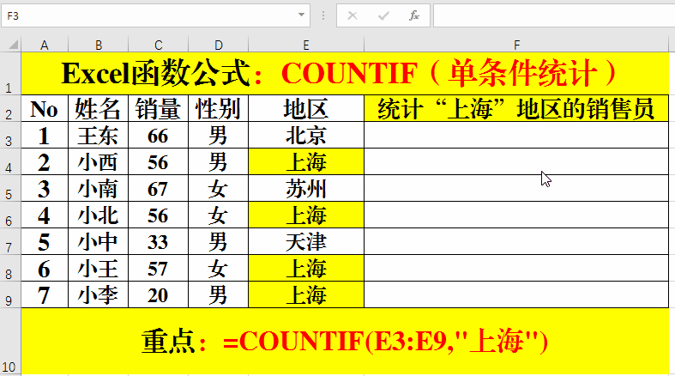This screenshot has height=376, width=675.
Task: Click the sales cell "67"
Action: (158, 188)
